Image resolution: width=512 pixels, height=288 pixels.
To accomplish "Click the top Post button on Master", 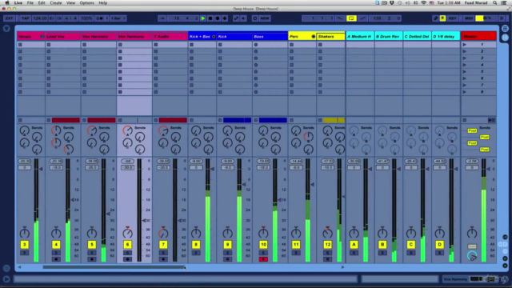I will point(472,130).
